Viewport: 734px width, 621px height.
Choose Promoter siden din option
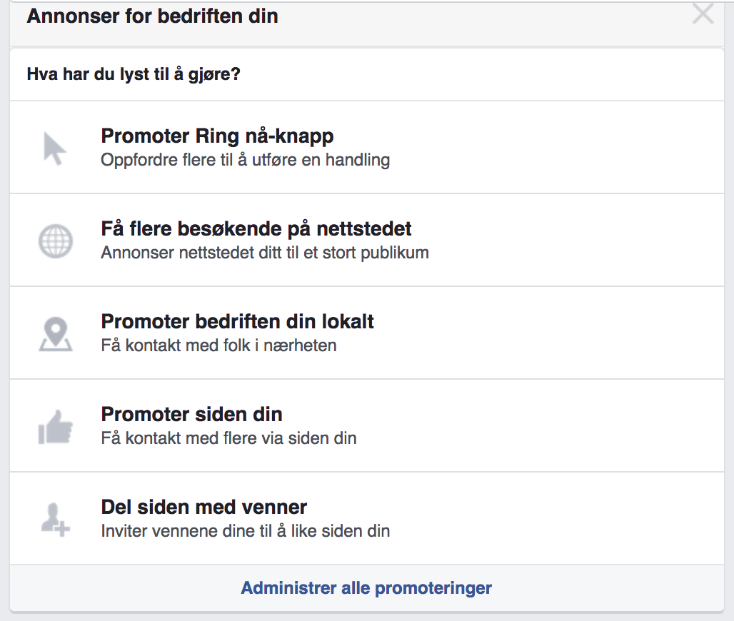coord(367,425)
